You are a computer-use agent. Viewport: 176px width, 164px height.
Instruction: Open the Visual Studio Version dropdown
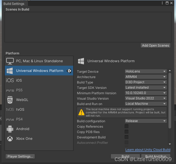[146, 98]
